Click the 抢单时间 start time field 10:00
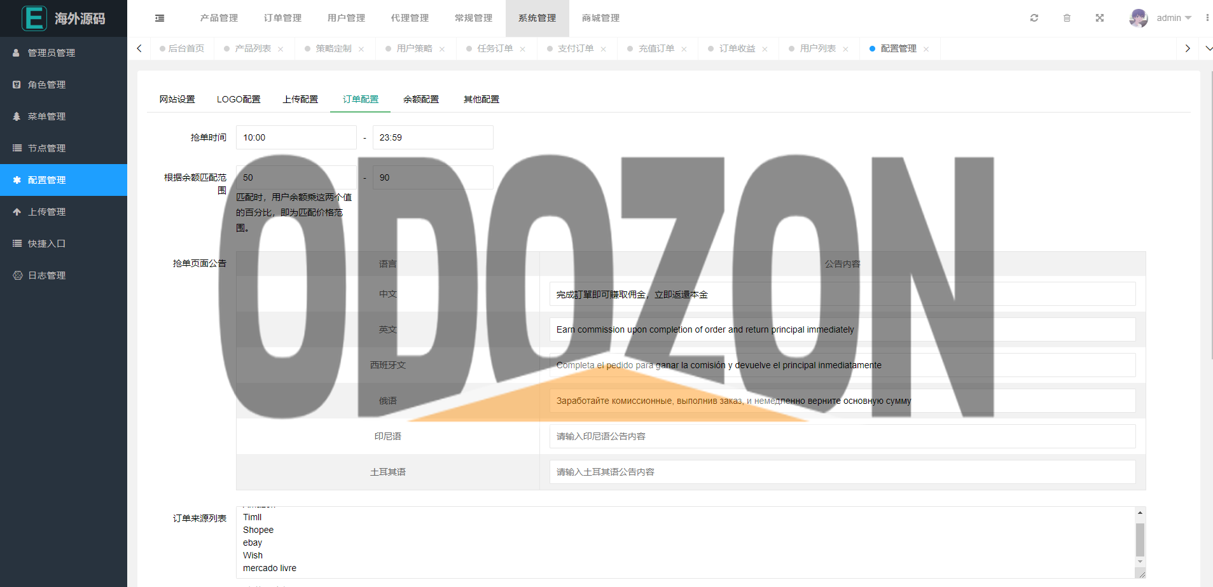The width and height of the screenshot is (1213, 587). (x=296, y=137)
